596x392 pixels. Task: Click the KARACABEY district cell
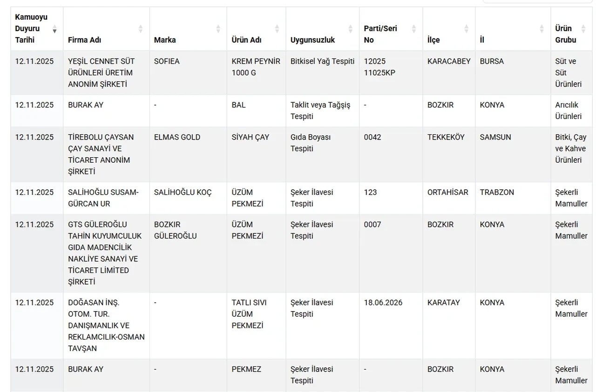449,61
